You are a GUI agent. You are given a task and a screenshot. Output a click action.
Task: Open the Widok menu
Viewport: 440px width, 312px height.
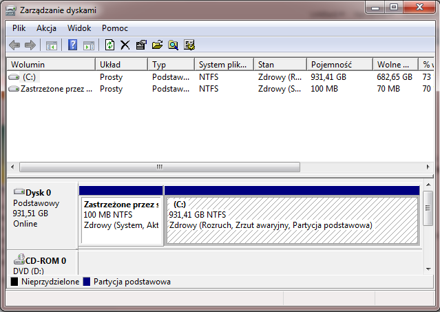(79, 28)
